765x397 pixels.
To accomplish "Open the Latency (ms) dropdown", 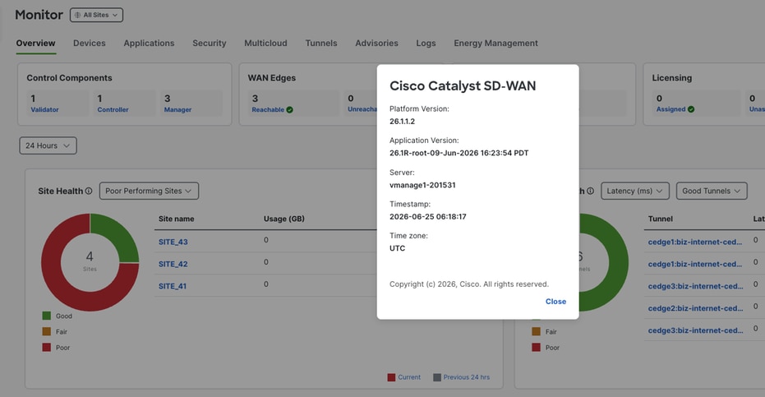I will (634, 191).
